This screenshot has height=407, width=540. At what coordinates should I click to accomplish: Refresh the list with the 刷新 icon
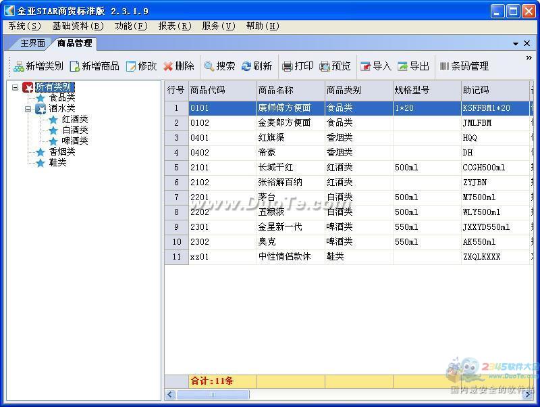246,66
